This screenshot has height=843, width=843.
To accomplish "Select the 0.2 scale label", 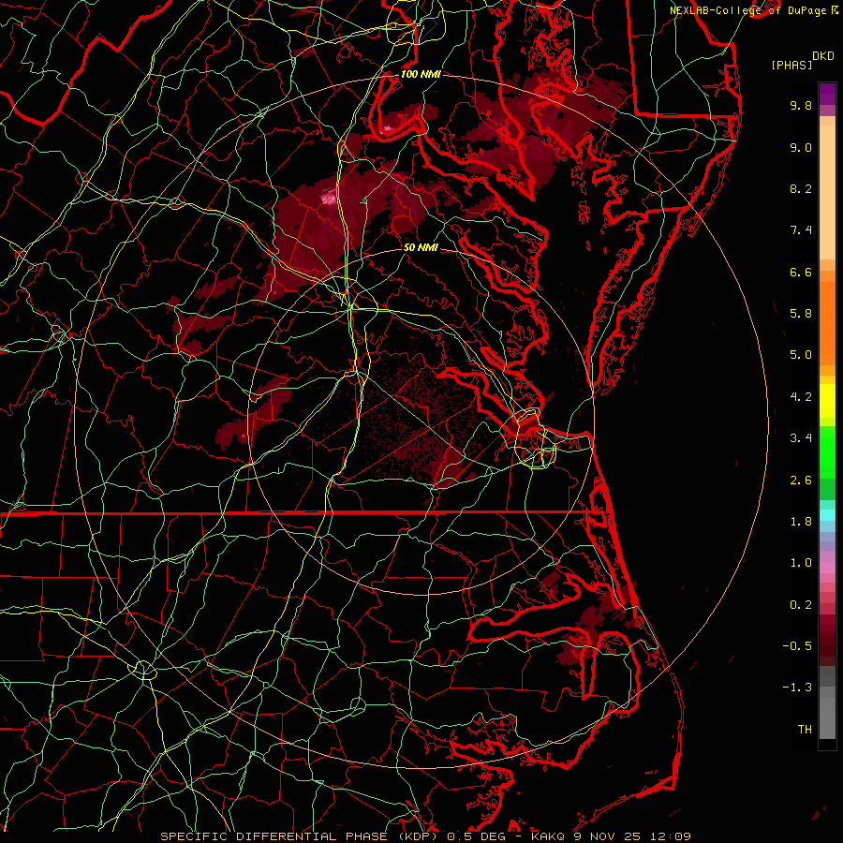I will [801, 605].
